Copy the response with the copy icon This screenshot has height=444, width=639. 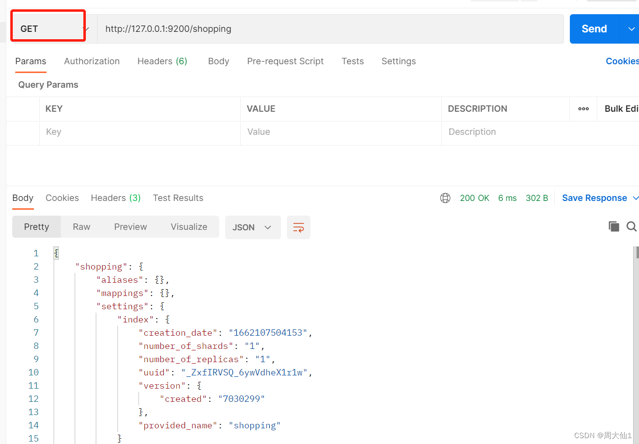tap(613, 226)
